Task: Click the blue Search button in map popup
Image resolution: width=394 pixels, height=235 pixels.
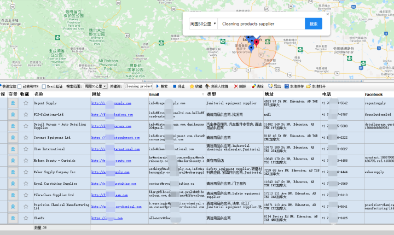Action: (314, 24)
